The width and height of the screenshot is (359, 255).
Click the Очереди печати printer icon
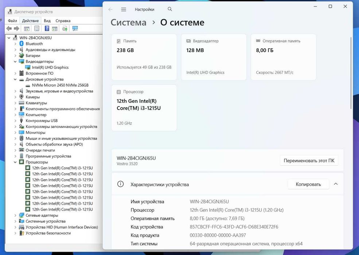tap(22, 150)
